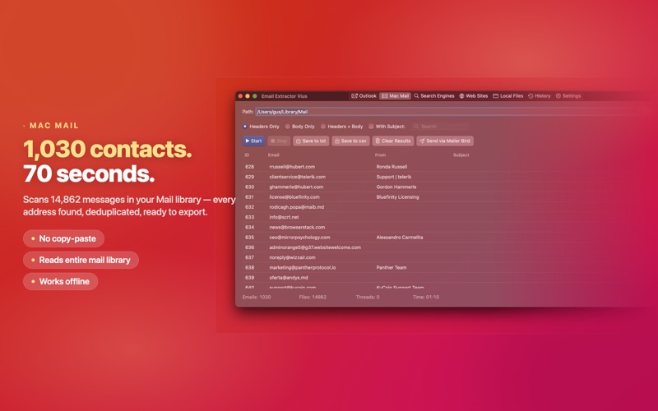Screen dimensions: 658x411
Task: Click the Bluefinity Licensing sender cell
Action: 397,197
